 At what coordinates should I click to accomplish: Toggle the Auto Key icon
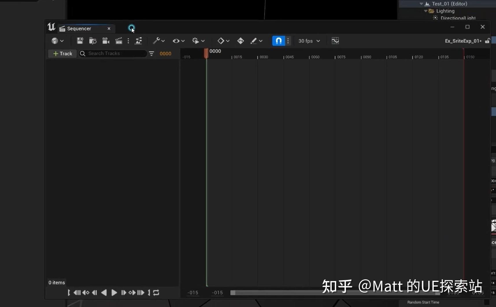tap(240, 41)
